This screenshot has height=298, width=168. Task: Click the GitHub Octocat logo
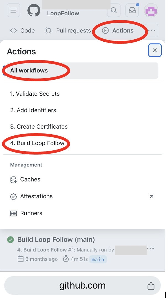[34, 10]
